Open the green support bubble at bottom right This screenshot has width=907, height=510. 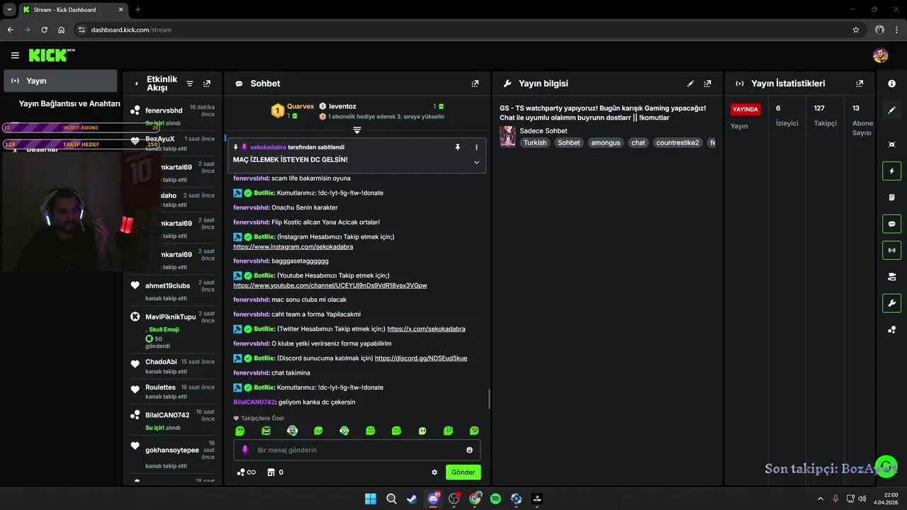pos(886,466)
